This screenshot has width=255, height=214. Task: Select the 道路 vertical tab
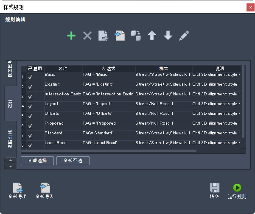pos(10,103)
